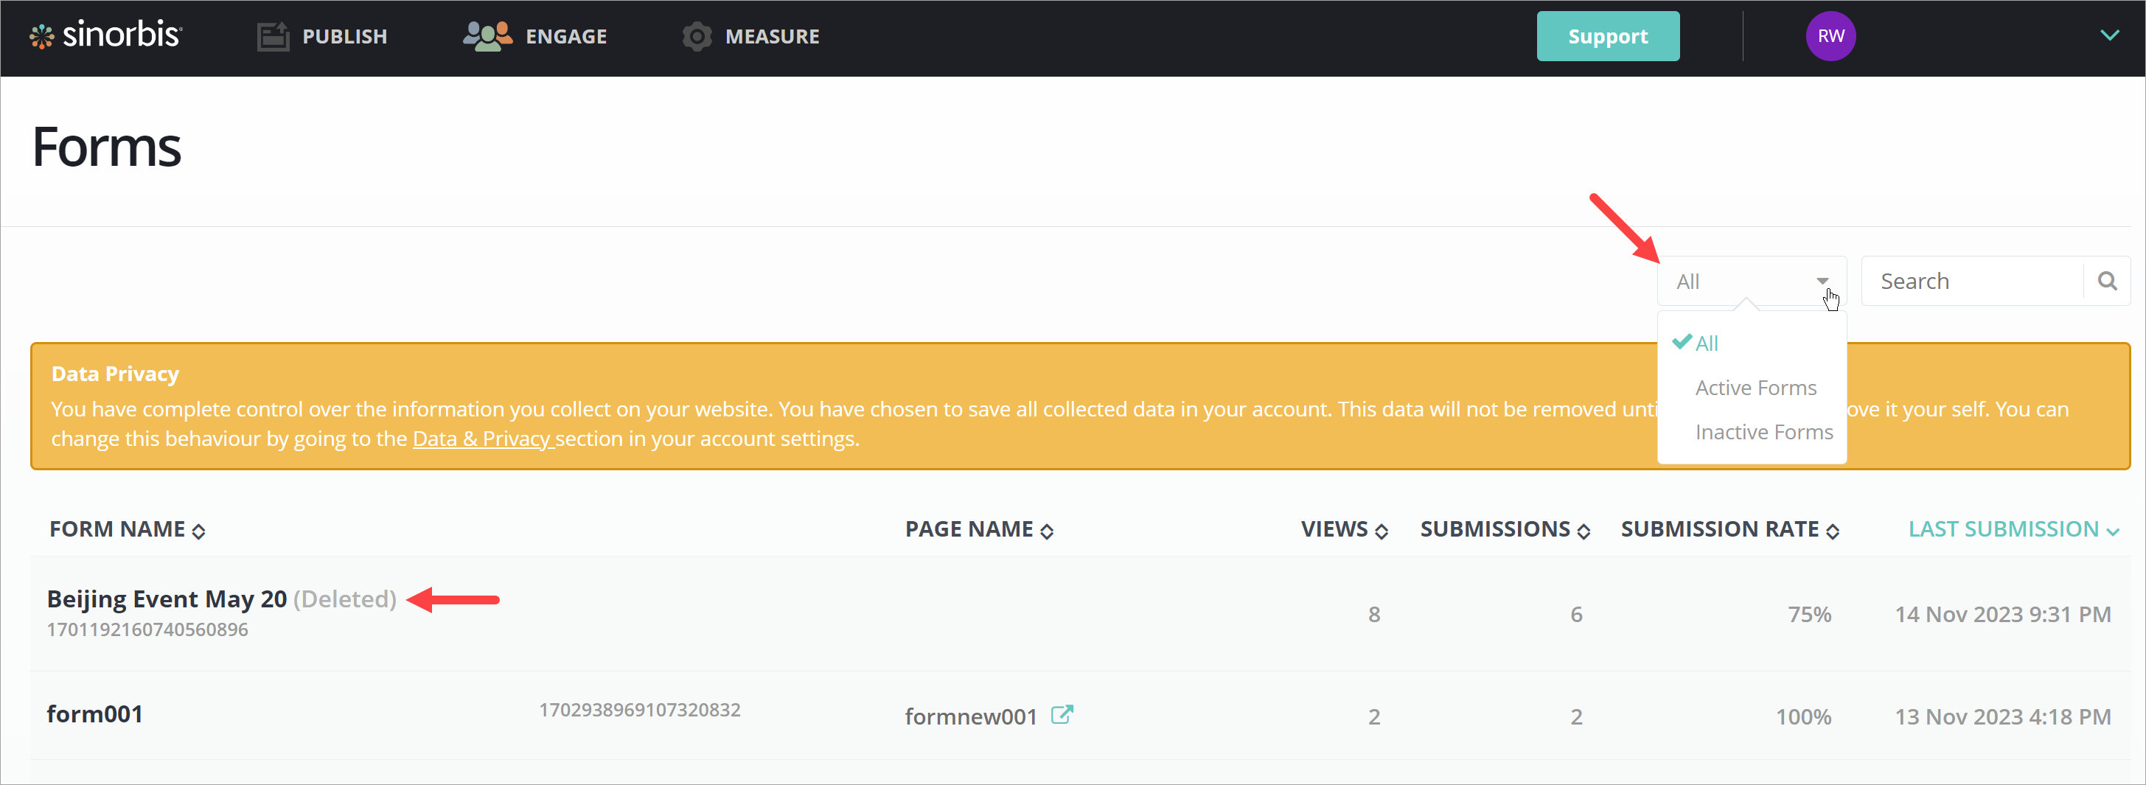This screenshot has height=785, width=2146.
Task: Open the All forms filter dropdown
Action: tap(1750, 282)
